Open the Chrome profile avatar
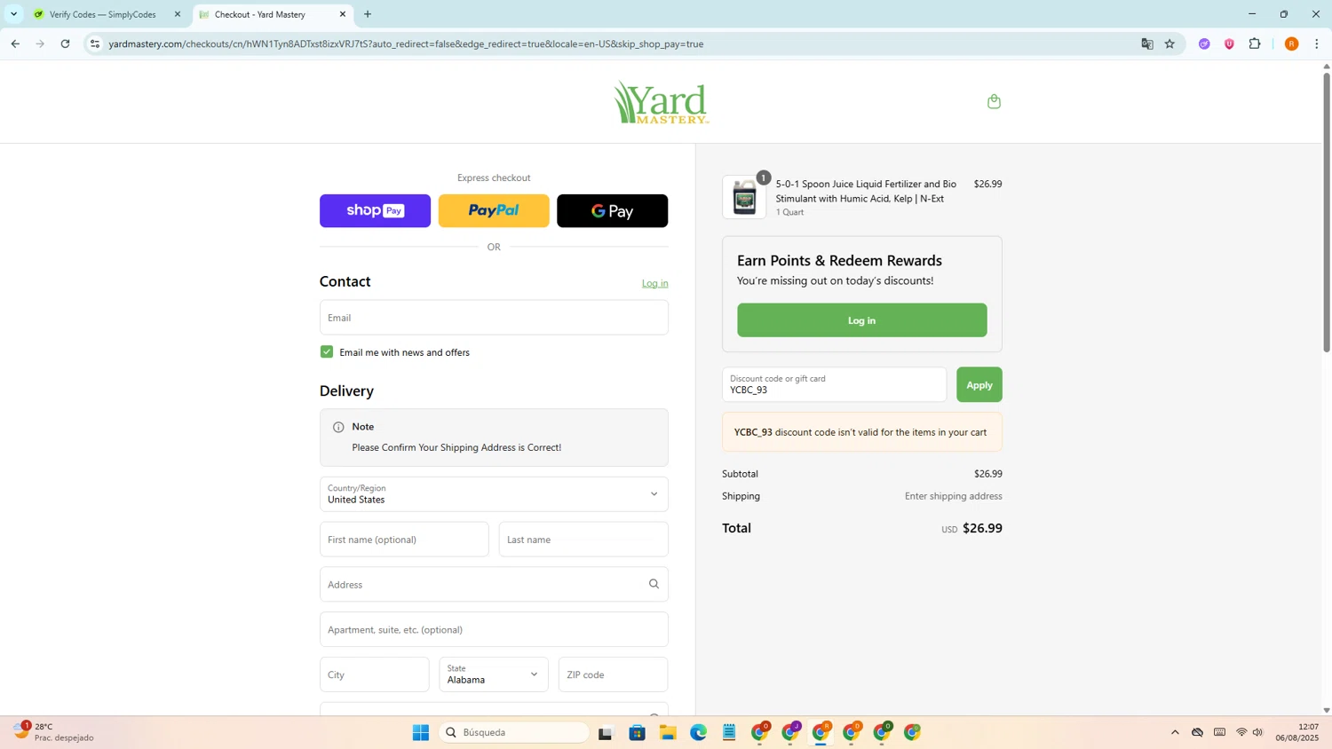The height and width of the screenshot is (749, 1332). pos(1291,43)
